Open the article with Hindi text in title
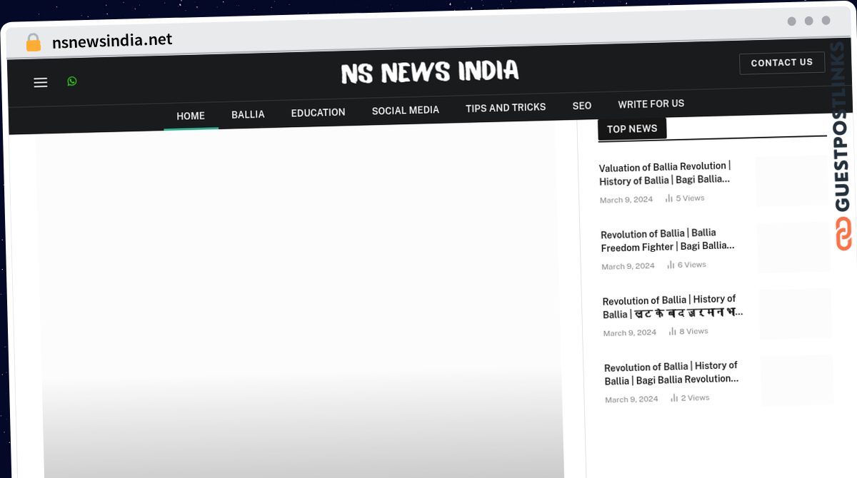This screenshot has width=857, height=478. 673,307
